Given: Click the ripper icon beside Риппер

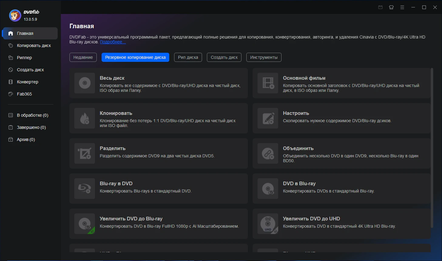Looking at the screenshot, I should (11, 58).
